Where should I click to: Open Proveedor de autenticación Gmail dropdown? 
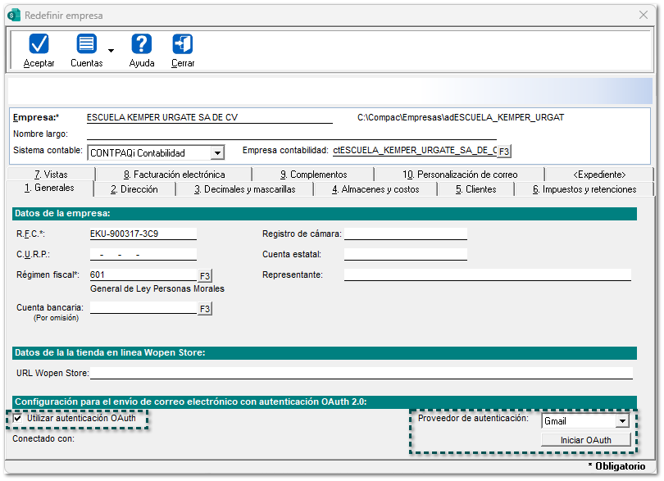tap(621, 421)
